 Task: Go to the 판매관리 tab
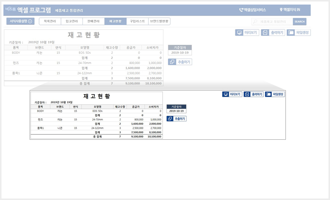click(94, 21)
